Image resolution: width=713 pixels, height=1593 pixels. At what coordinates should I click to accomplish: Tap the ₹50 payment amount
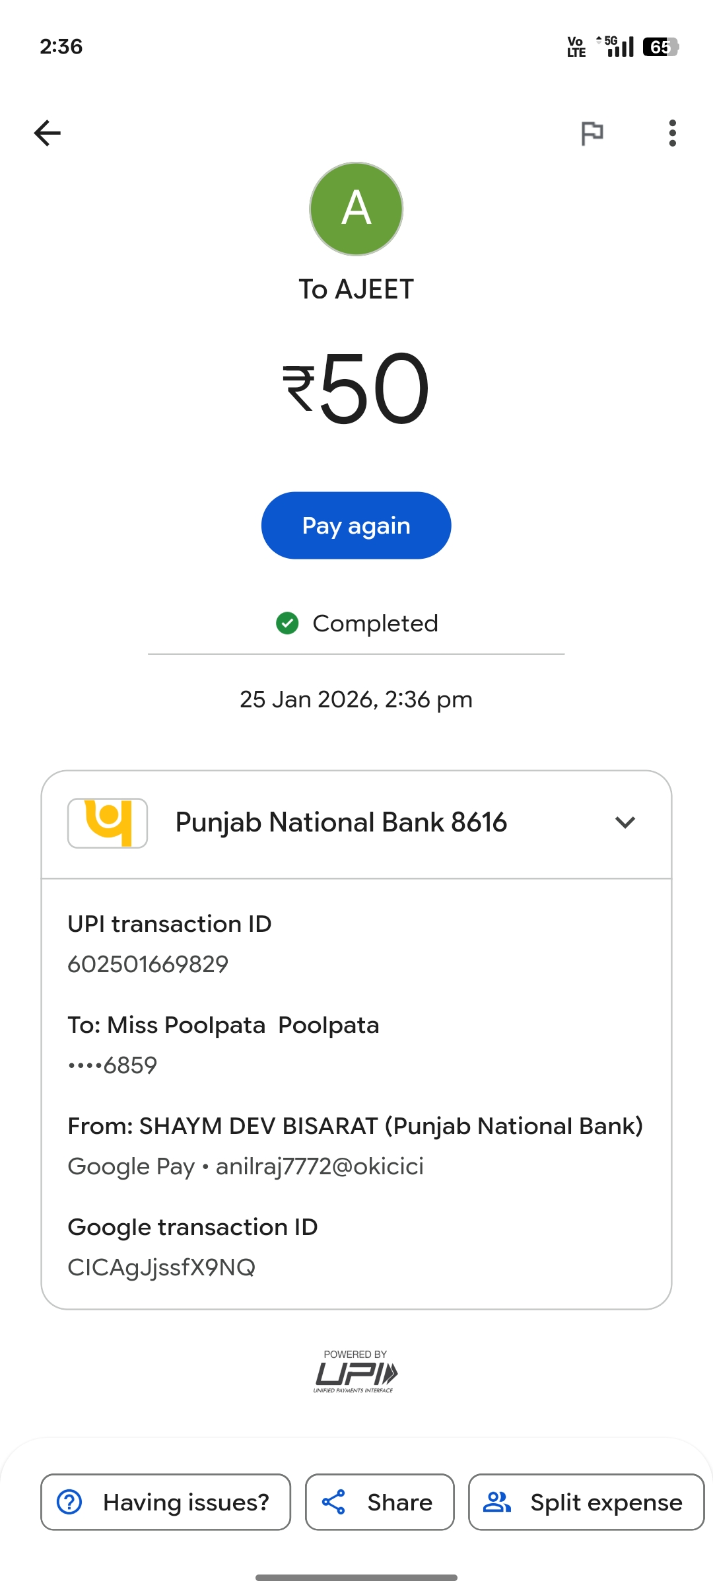(356, 388)
